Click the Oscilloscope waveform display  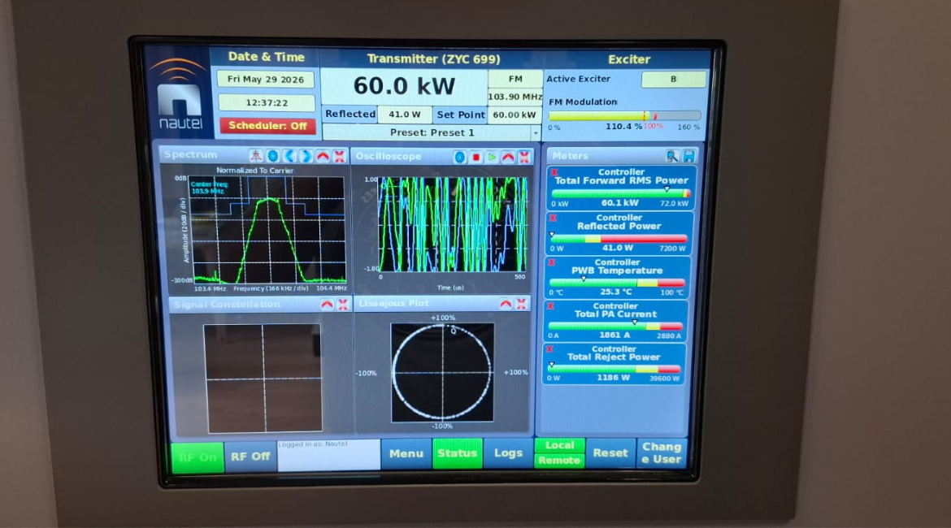[x=453, y=224]
